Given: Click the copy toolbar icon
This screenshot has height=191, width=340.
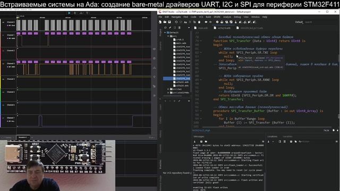Looking at the screenshot, I should (194, 22).
